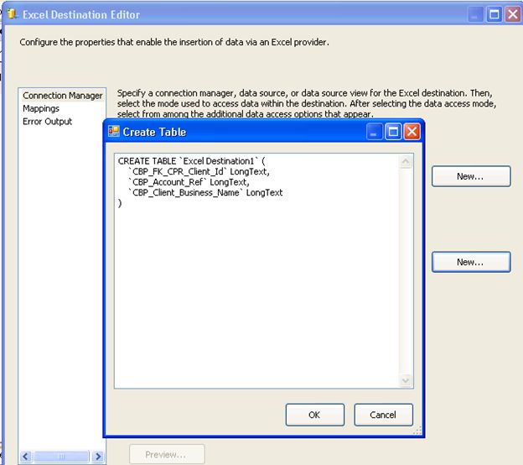Click the CBP_Account_Ref column line
523x465 pixels.
point(189,182)
